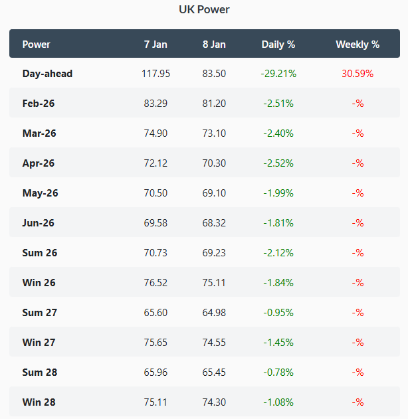Click Day-ahead daily change -29.21%

[278, 74]
